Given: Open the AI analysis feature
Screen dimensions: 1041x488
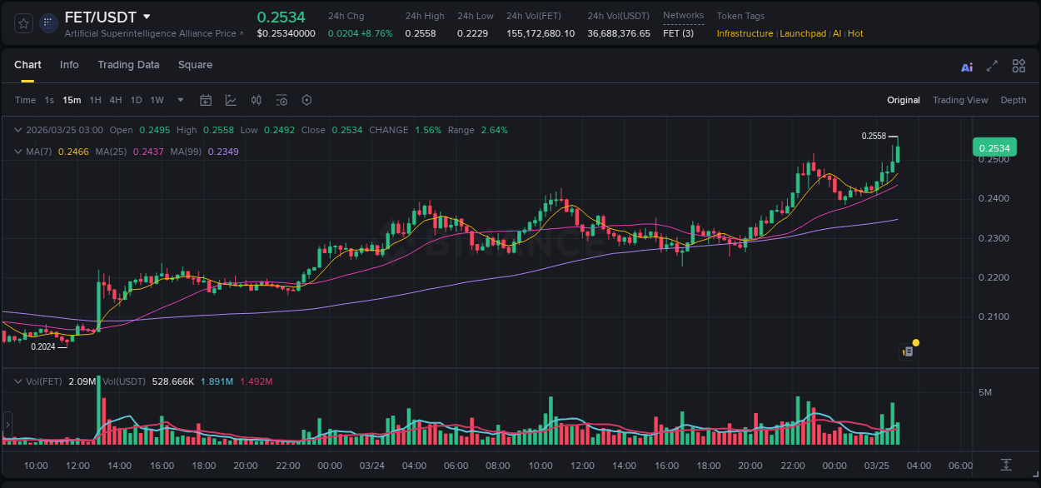Looking at the screenshot, I should coord(967,66).
